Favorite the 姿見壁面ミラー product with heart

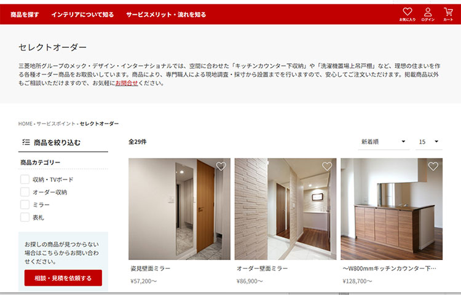(221, 167)
